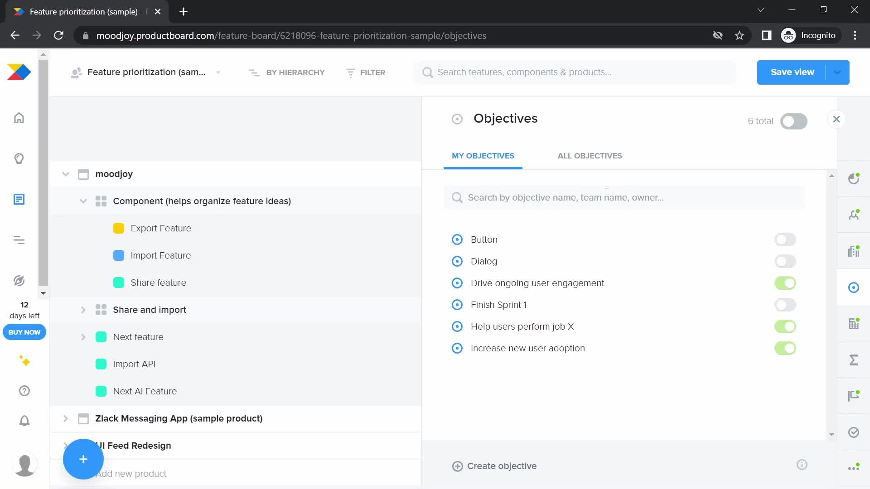The height and width of the screenshot is (489, 870).
Task: Open the BY HIERARCHY grouping menu
Action: coord(287,72)
